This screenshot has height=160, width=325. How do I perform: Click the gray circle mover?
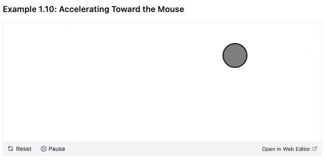pos(235,56)
